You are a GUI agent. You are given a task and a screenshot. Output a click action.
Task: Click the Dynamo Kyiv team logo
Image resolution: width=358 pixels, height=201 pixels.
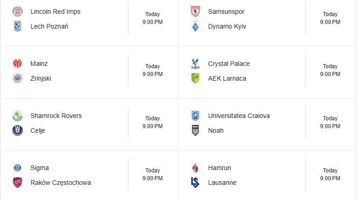(x=195, y=26)
